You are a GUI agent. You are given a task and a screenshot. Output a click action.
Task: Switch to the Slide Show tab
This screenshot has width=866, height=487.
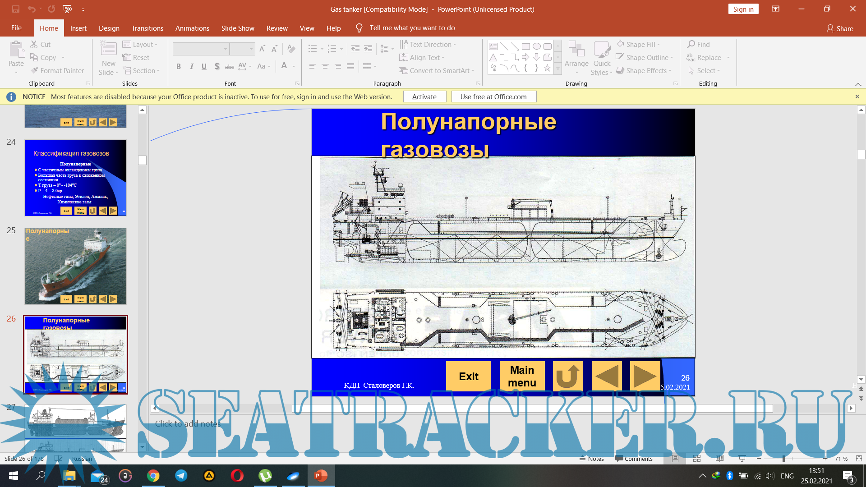click(237, 28)
